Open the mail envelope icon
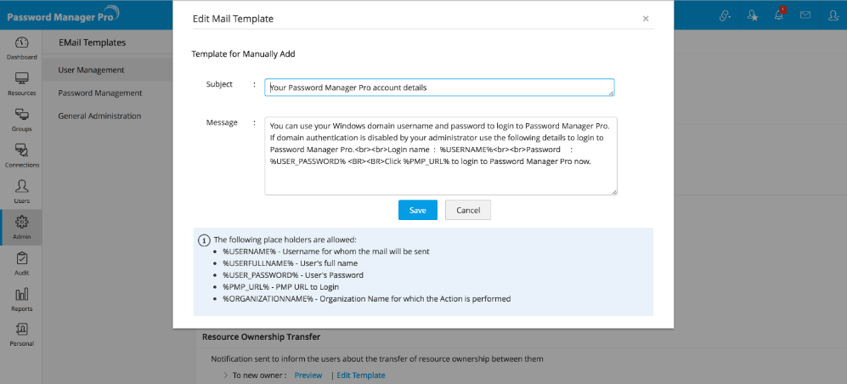 click(805, 15)
